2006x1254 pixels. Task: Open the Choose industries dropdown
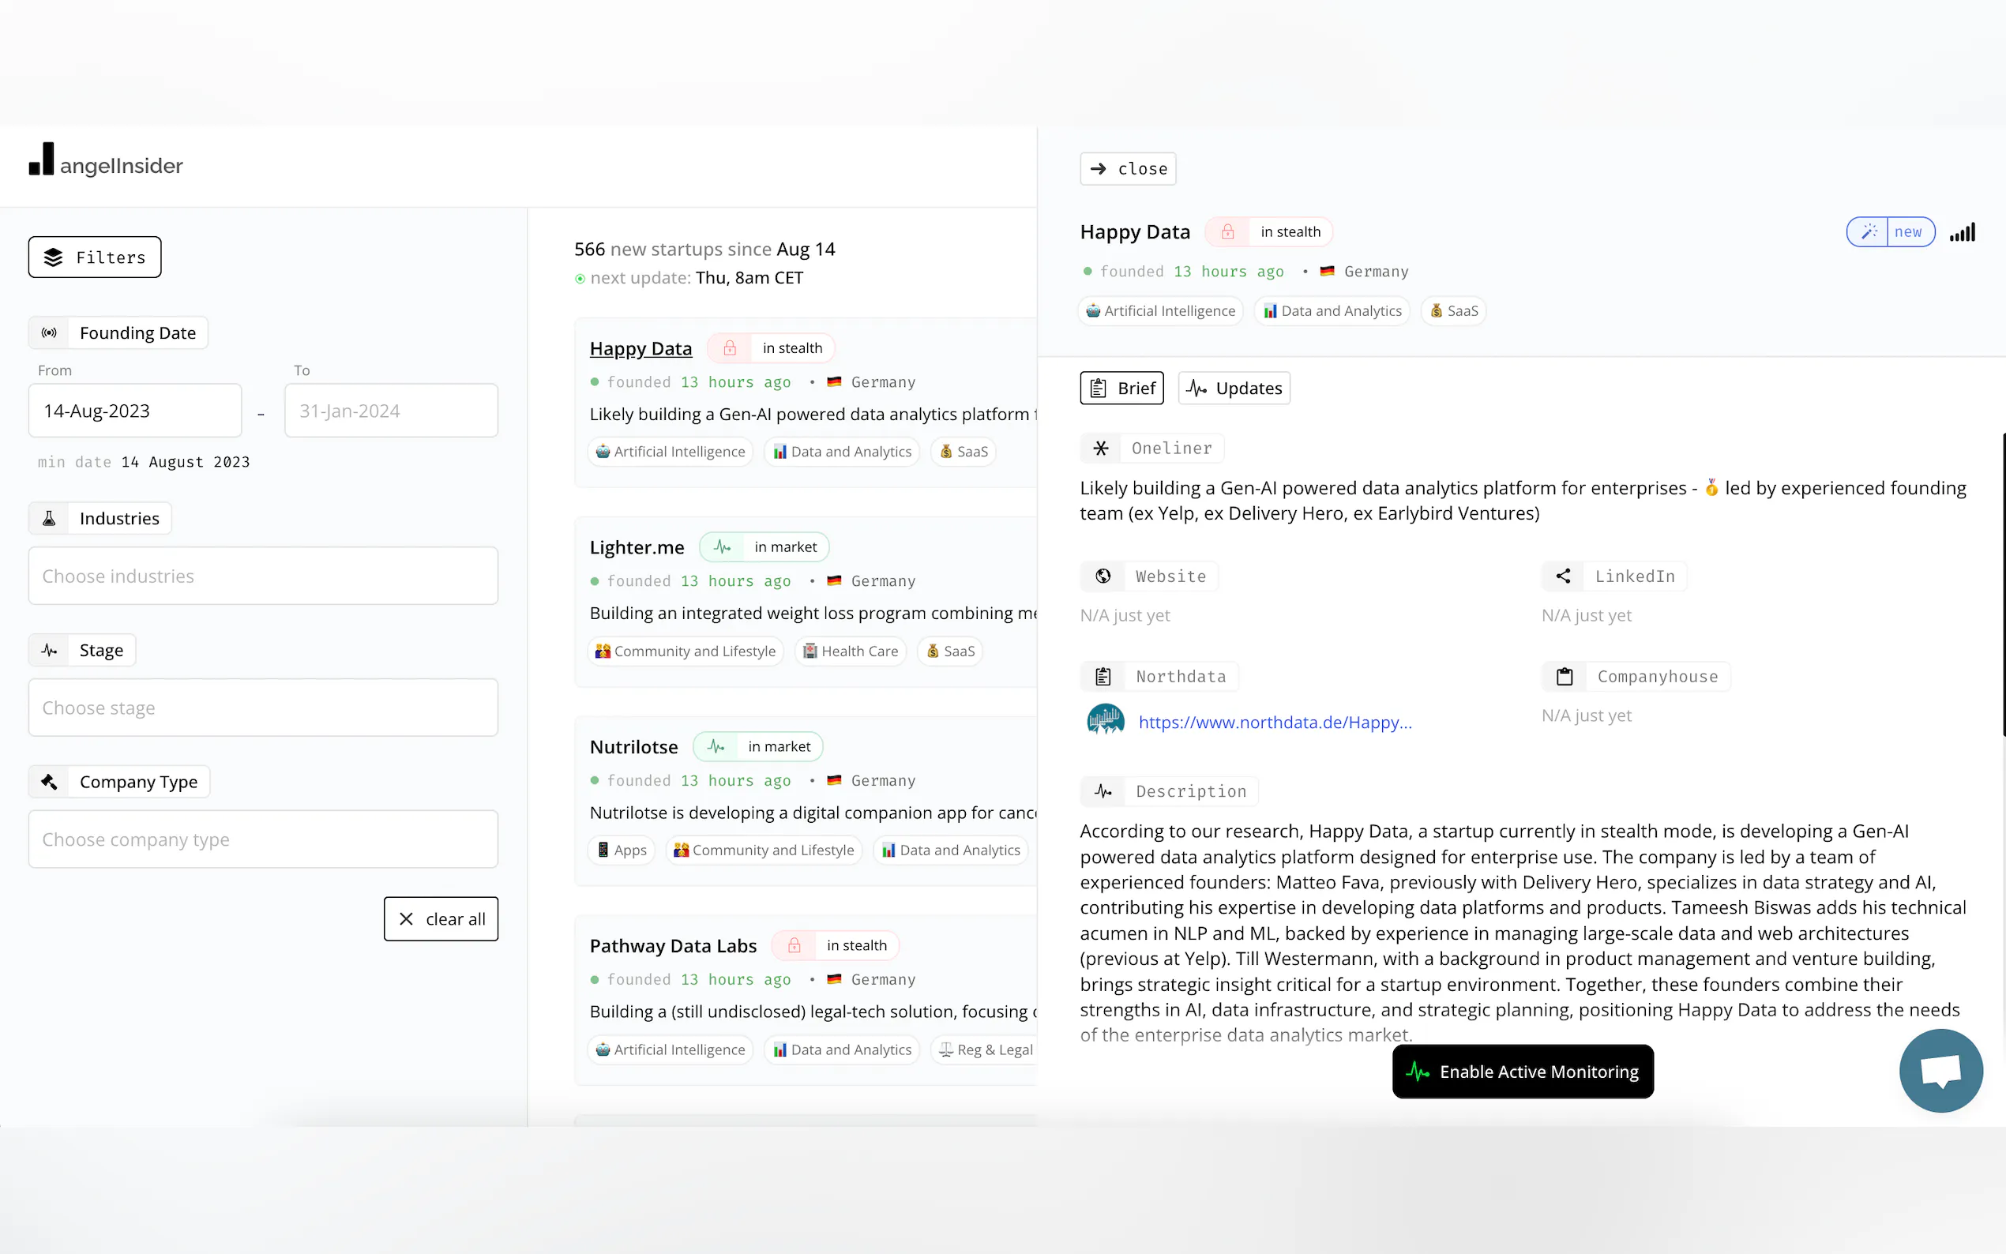tap(264, 576)
